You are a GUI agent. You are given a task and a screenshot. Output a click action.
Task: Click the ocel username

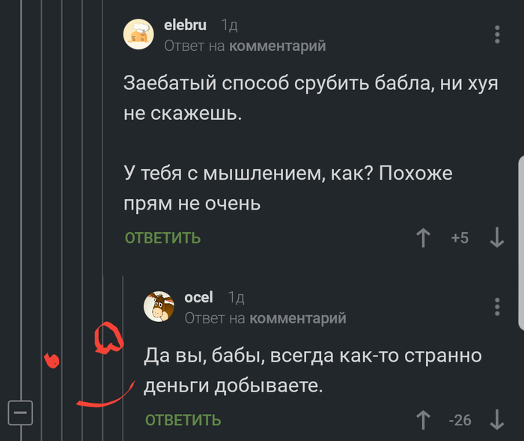coord(198,297)
